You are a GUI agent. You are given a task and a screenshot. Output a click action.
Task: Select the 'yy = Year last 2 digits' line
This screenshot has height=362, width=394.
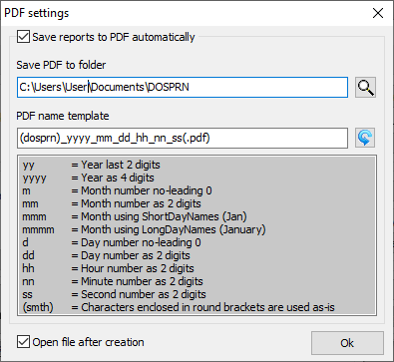(91, 165)
